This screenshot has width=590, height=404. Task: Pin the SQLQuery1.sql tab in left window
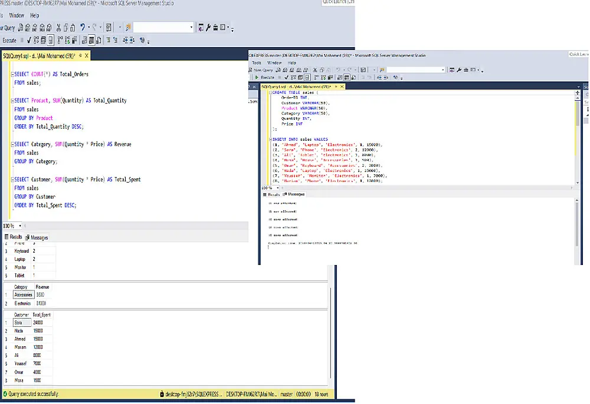80,55
